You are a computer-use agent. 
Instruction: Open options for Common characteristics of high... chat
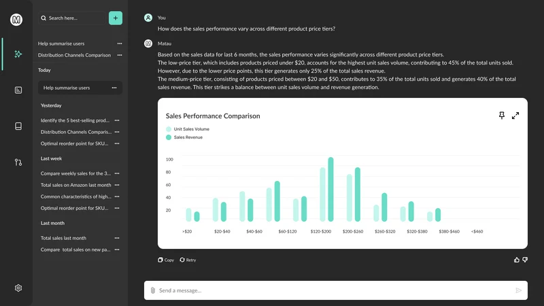coord(117,197)
